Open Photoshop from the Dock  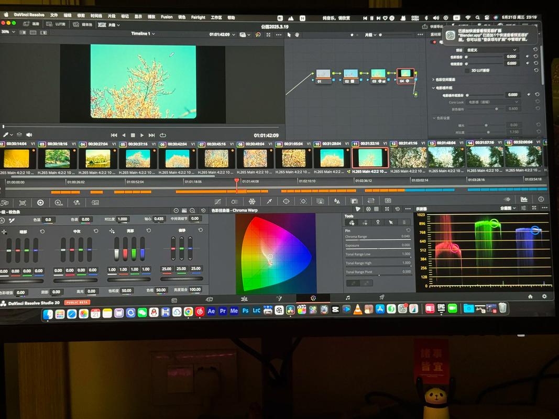245,311
